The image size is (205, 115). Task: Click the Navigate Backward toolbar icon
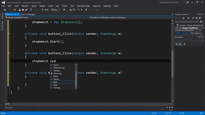5,10
